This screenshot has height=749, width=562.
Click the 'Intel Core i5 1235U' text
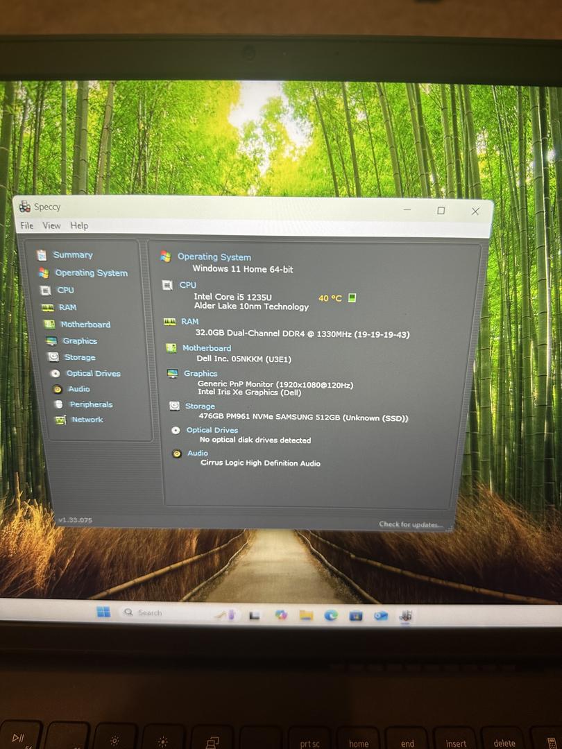point(232,297)
